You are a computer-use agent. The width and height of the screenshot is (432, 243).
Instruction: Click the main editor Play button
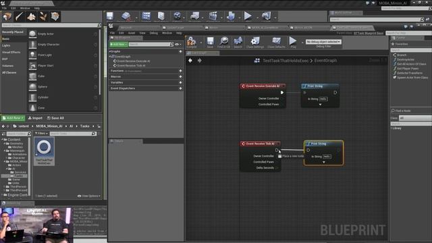coord(248,16)
